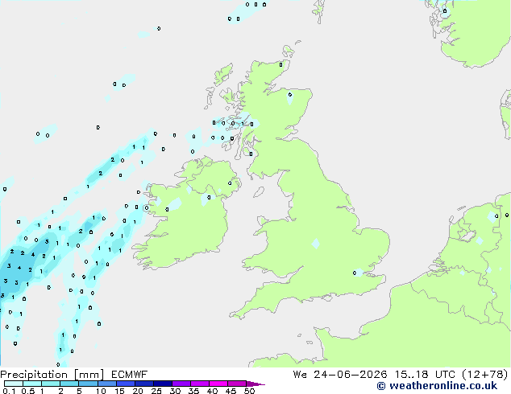The height and width of the screenshot is (394, 511).
Task: Click the legend scale value '25'
Action: pos(156,391)
